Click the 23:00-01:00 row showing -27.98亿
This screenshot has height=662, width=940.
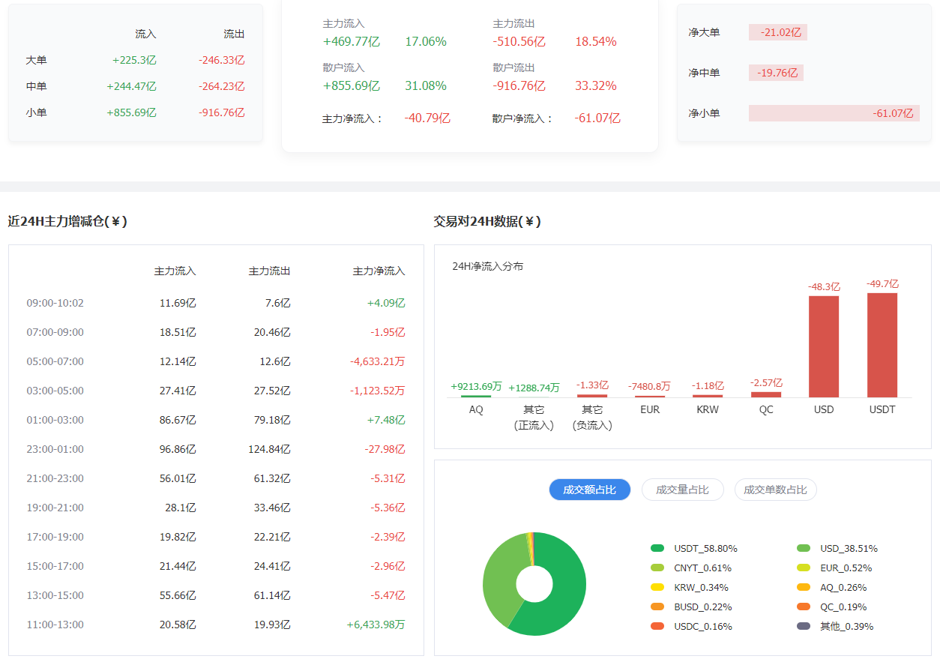pos(210,449)
